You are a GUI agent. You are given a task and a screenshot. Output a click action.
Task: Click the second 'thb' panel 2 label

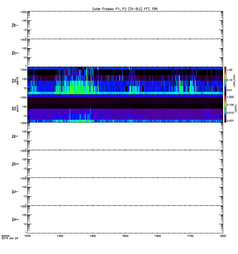pos(15,53)
